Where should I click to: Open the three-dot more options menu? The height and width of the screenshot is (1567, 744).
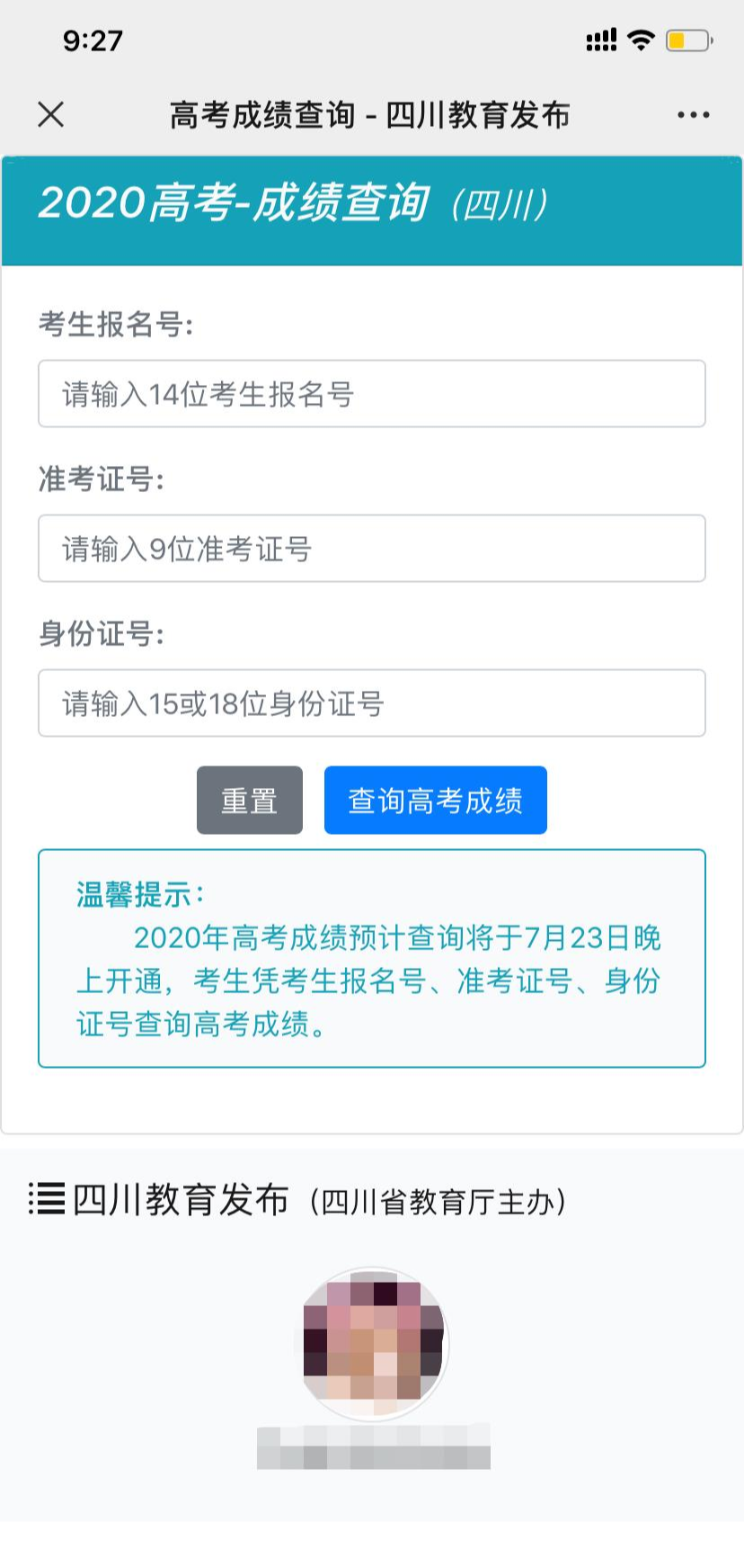point(693,115)
